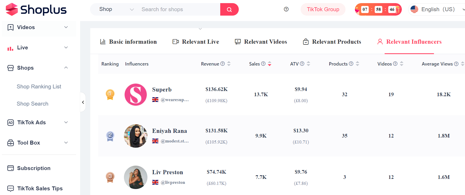Click the TikTok Ads AD icon
The image size is (465, 195).
click(10, 122)
